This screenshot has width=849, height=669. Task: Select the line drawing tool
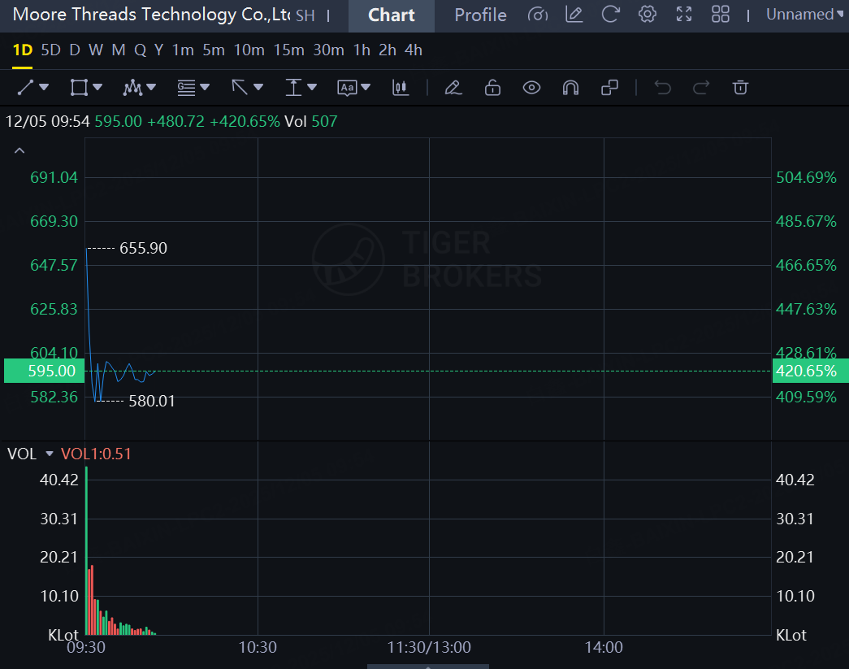point(25,87)
